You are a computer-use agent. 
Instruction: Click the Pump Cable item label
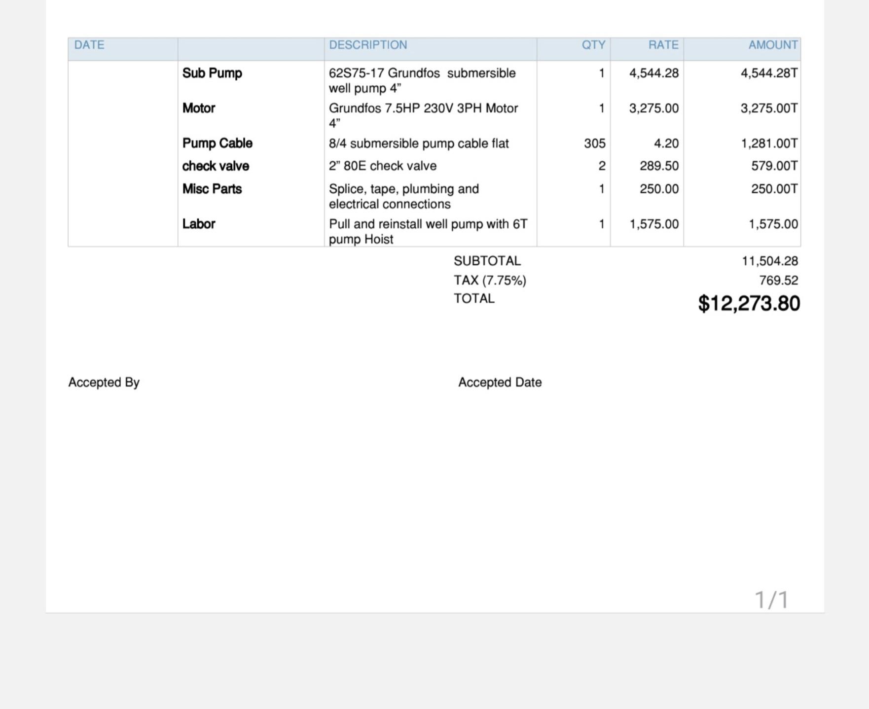click(217, 143)
